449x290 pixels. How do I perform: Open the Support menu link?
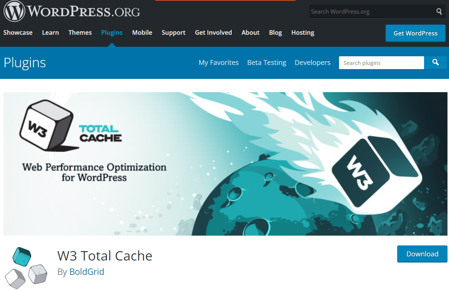click(x=173, y=32)
